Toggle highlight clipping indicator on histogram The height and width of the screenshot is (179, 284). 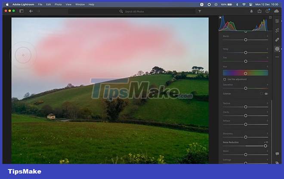click(270, 17)
